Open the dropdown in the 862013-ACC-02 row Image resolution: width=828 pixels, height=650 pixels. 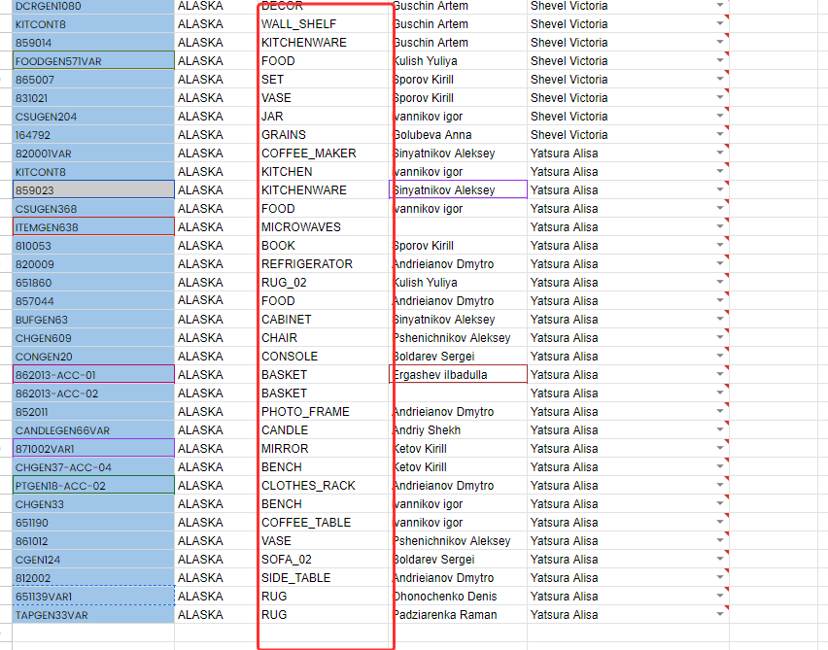pos(720,393)
